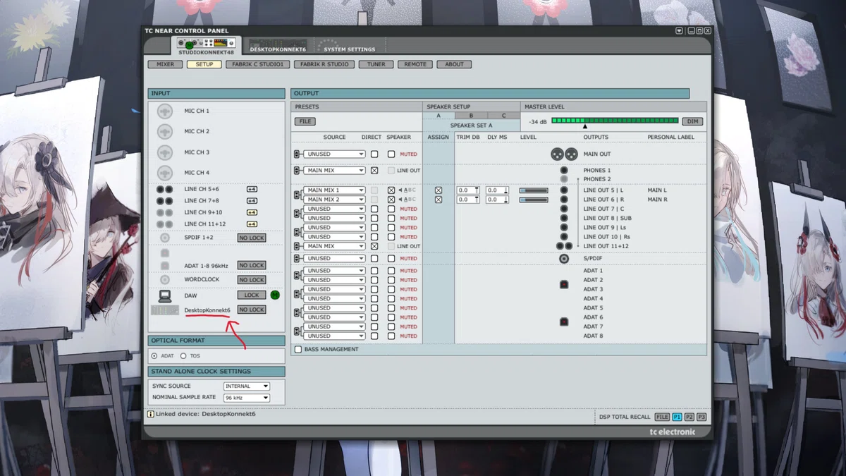
Task: Click the Level slider for LINE OUT 5 | L
Action: pos(534,190)
